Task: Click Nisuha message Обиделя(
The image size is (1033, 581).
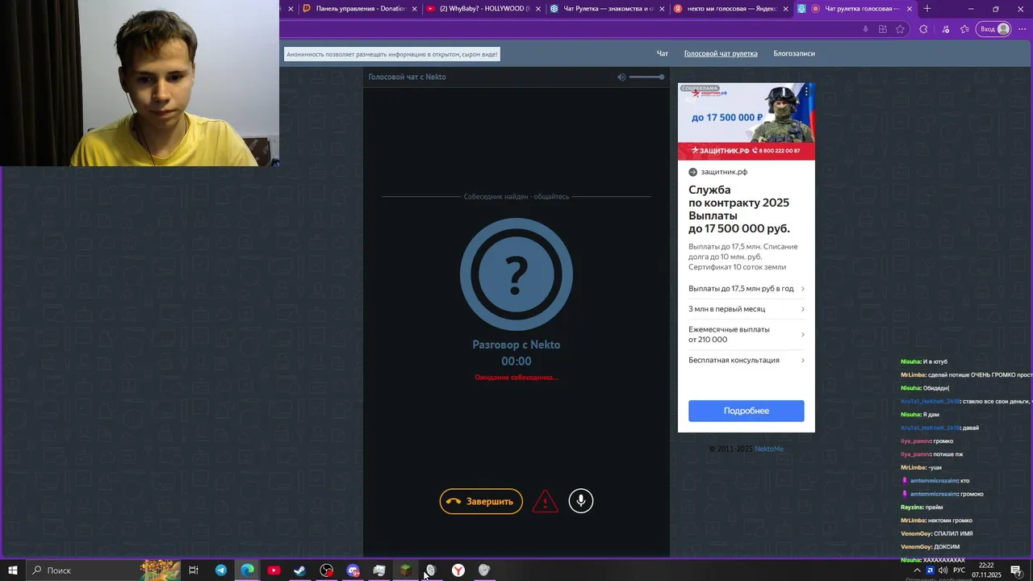Action: (936, 388)
